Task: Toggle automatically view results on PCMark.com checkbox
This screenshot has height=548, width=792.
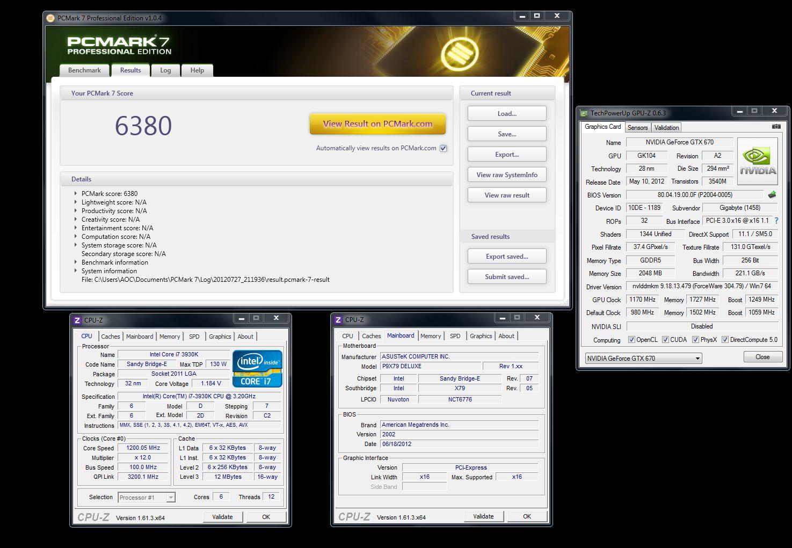Action: point(443,148)
